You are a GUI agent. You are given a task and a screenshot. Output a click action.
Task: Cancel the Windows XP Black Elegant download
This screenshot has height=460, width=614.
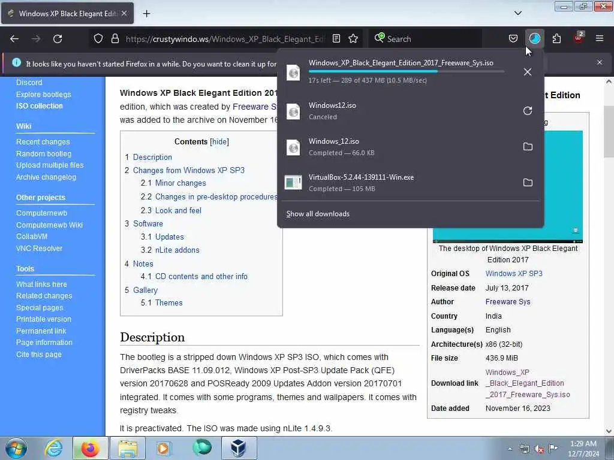coord(528,72)
